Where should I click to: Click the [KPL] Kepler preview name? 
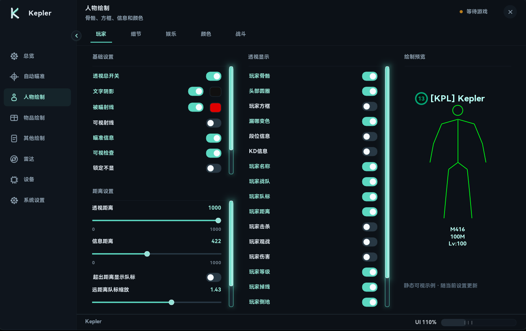[x=458, y=99]
